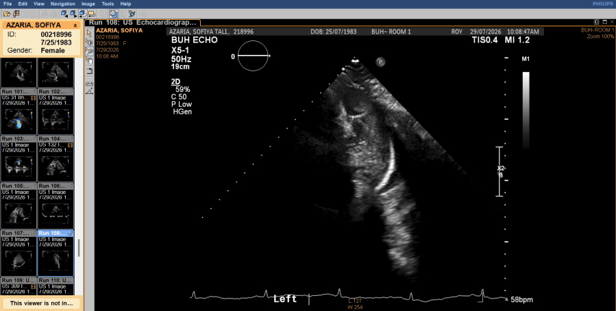Collapse the AZARIA, SOFIYA patient info panel
Viewport: 616px width, 311px height.
click(x=75, y=25)
